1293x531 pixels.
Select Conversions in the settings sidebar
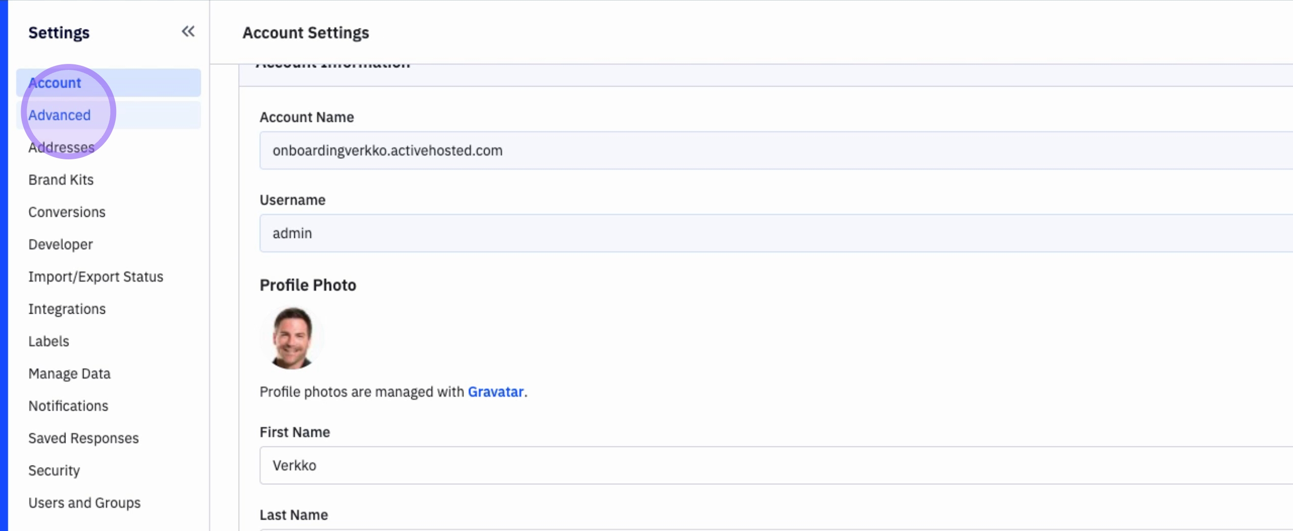[67, 212]
